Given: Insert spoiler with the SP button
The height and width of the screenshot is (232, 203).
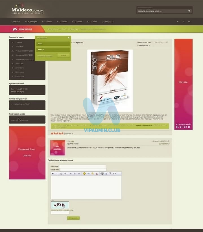Looking at the screenshot, I should click(115, 173).
